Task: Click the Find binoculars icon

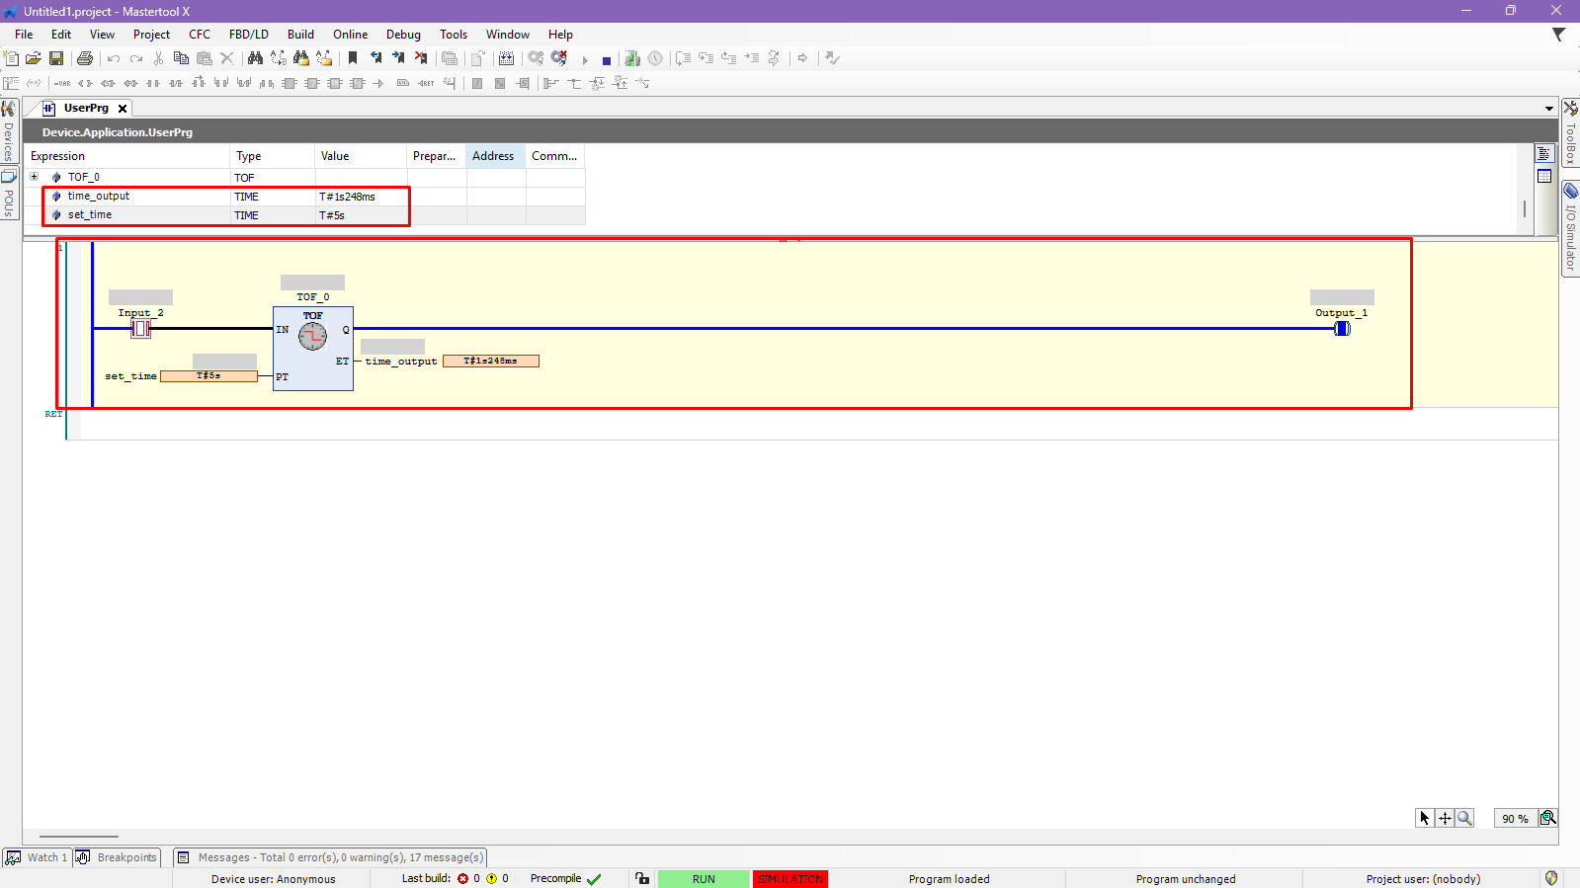Action: (x=255, y=59)
